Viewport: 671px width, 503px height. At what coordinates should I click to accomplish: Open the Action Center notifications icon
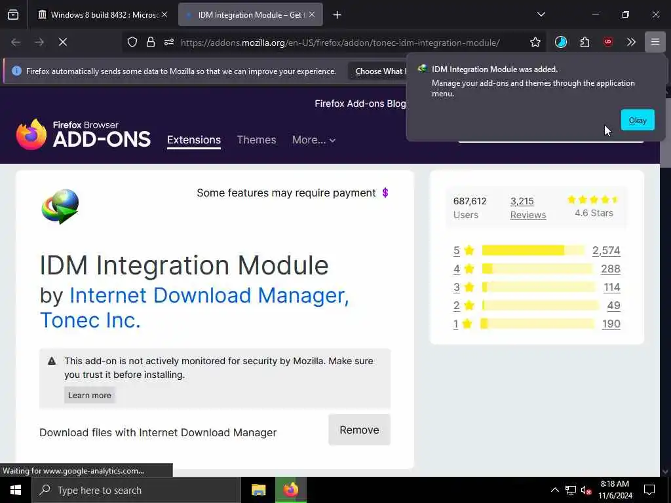(x=649, y=490)
